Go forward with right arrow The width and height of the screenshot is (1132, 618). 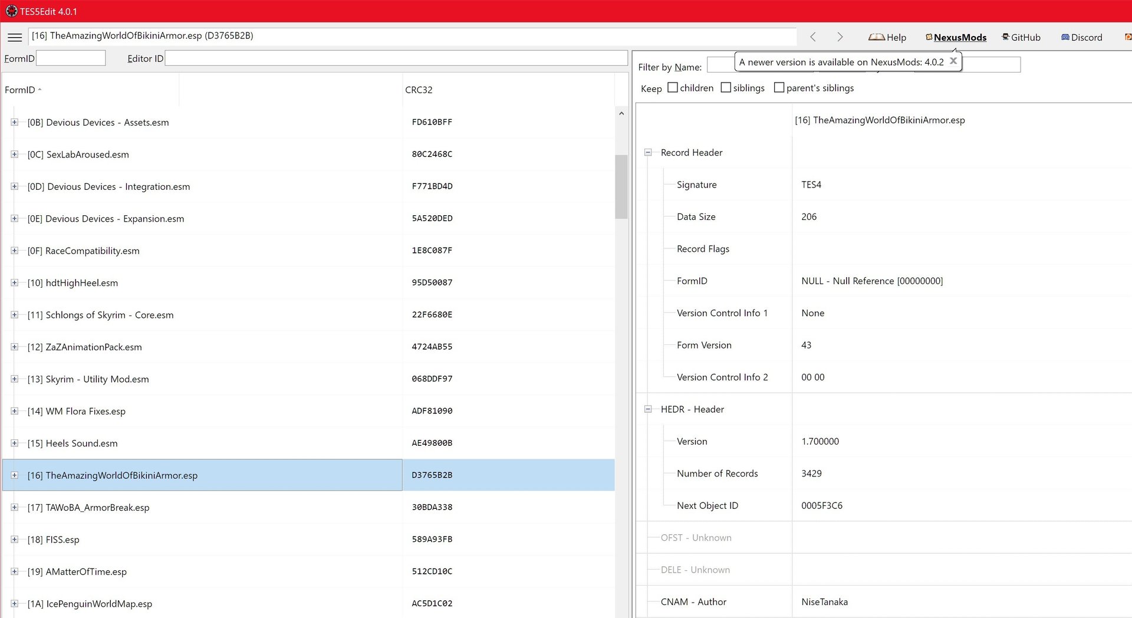coord(840,37)
